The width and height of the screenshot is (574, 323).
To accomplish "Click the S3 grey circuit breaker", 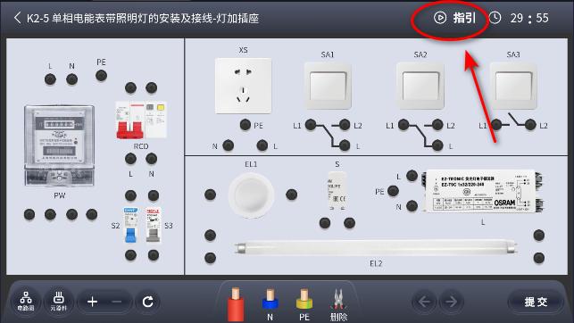I will coord(153,225).
